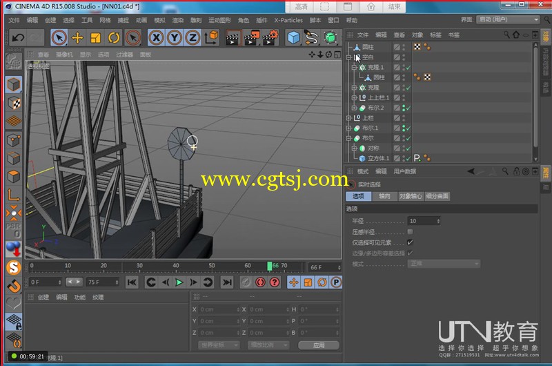Click the Enable Axis L-shaped icon
Viewport: 552px width, 366px height.
(14, 195)
